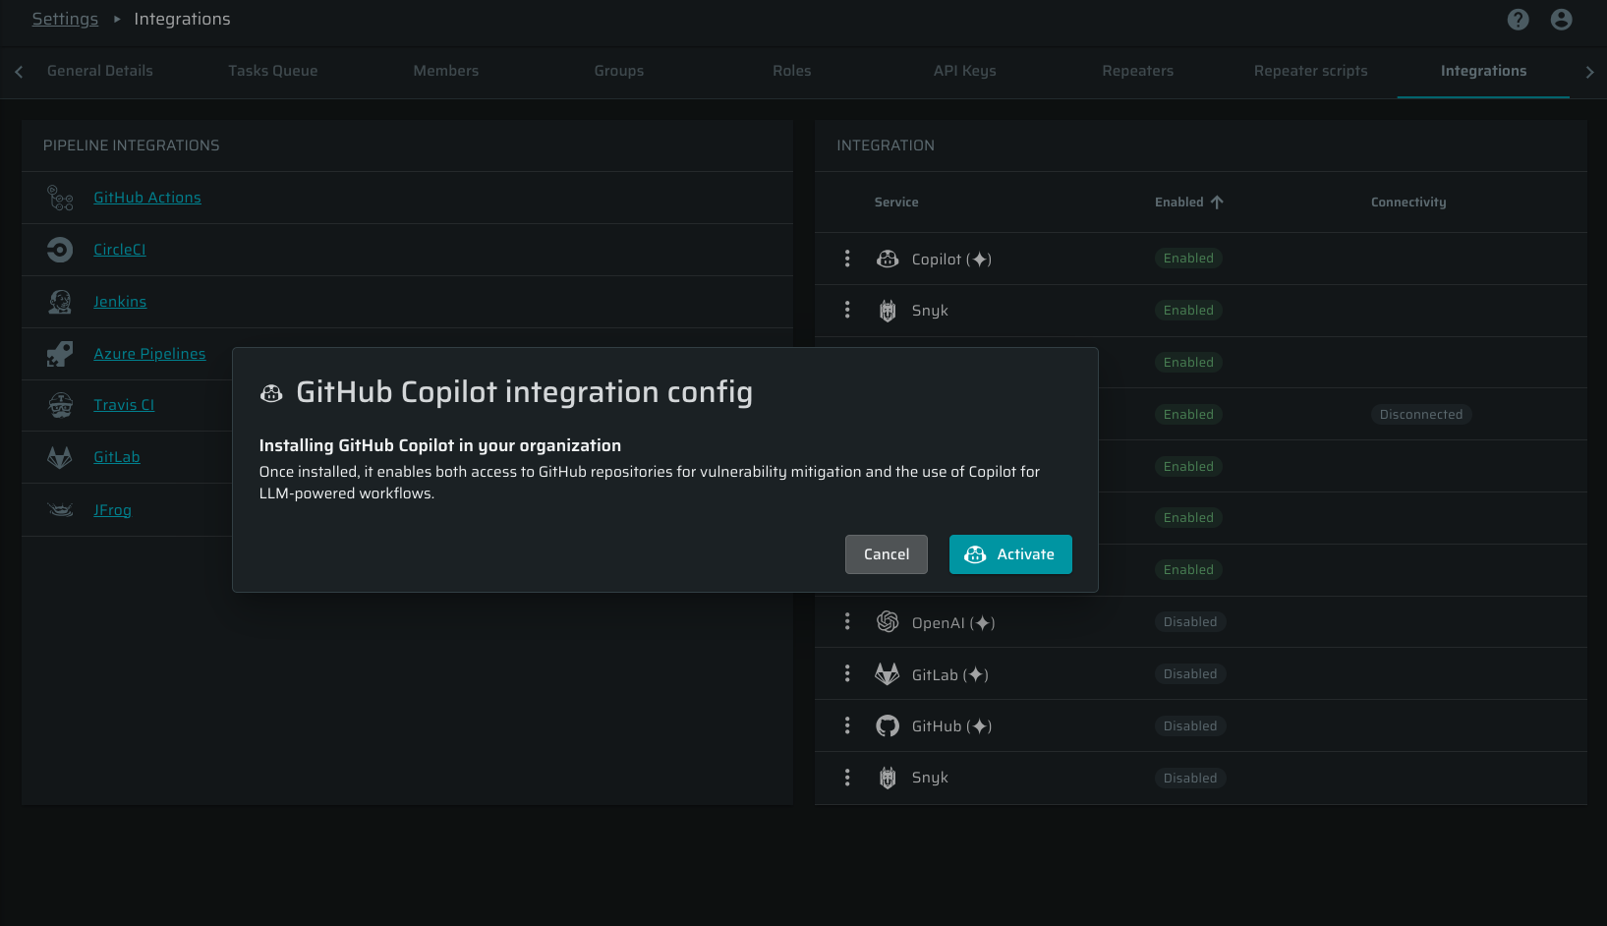Image resolution: width=1607 pixels, height=926 pixels.
Task: Click the GitHub service name in the table
Action: [x=951, y=726]
